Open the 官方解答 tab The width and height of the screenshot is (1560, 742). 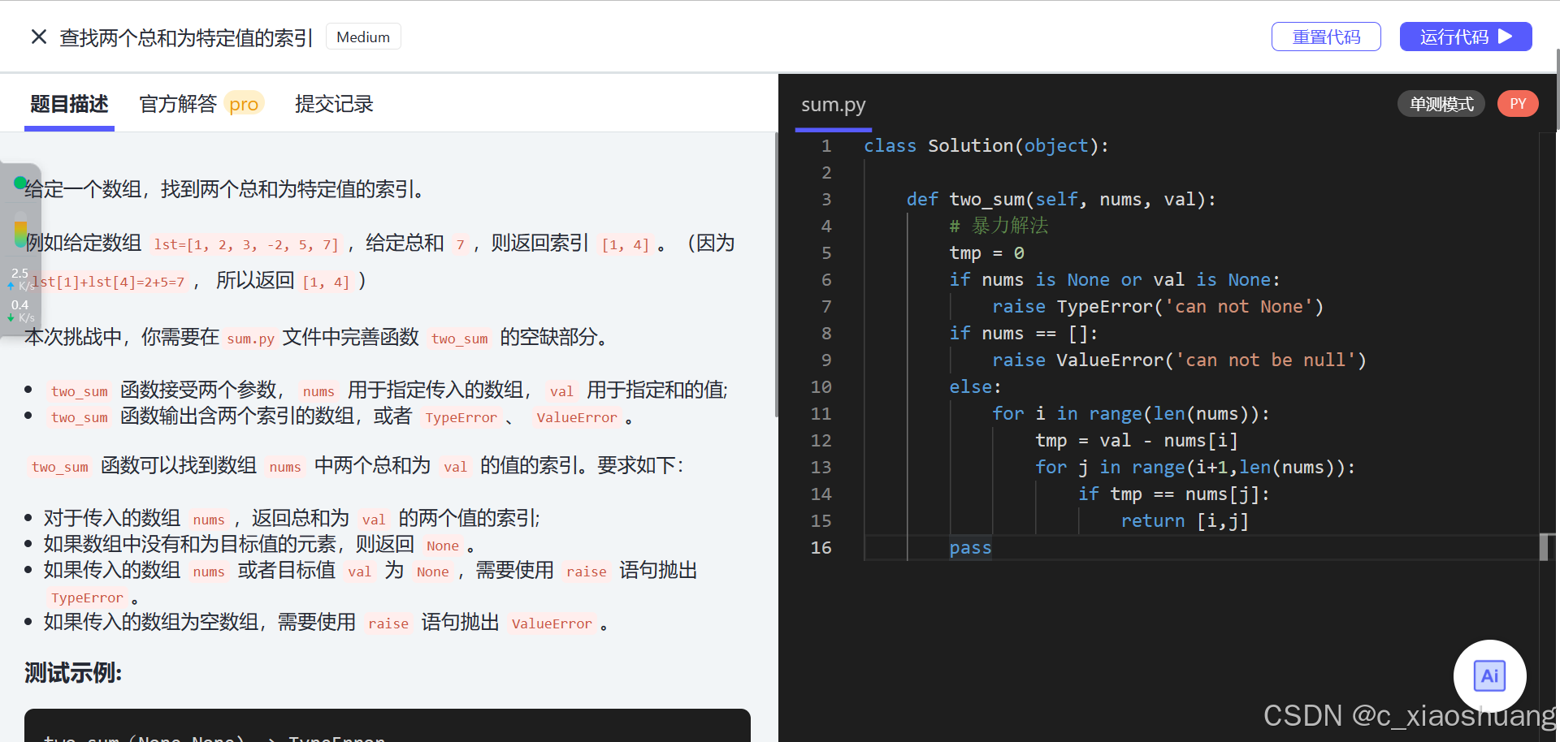click(178, 103)
